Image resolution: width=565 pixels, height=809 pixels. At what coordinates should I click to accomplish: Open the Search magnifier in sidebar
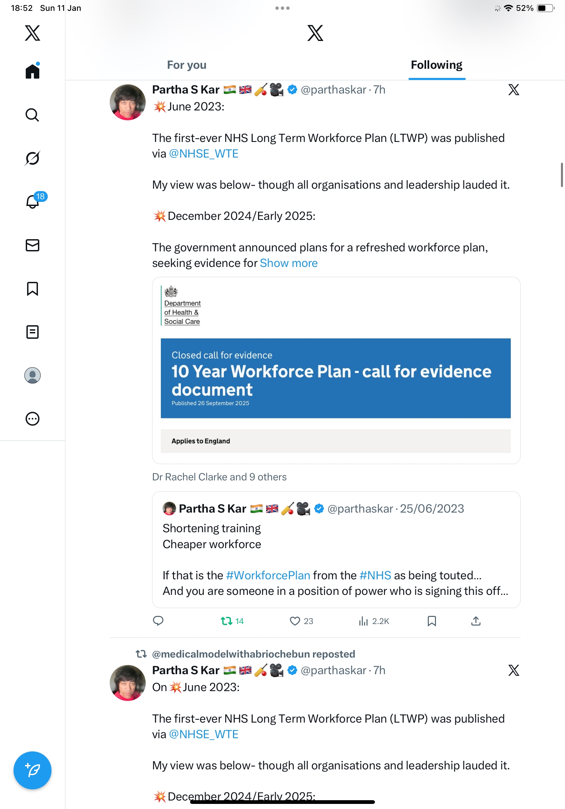33,115
